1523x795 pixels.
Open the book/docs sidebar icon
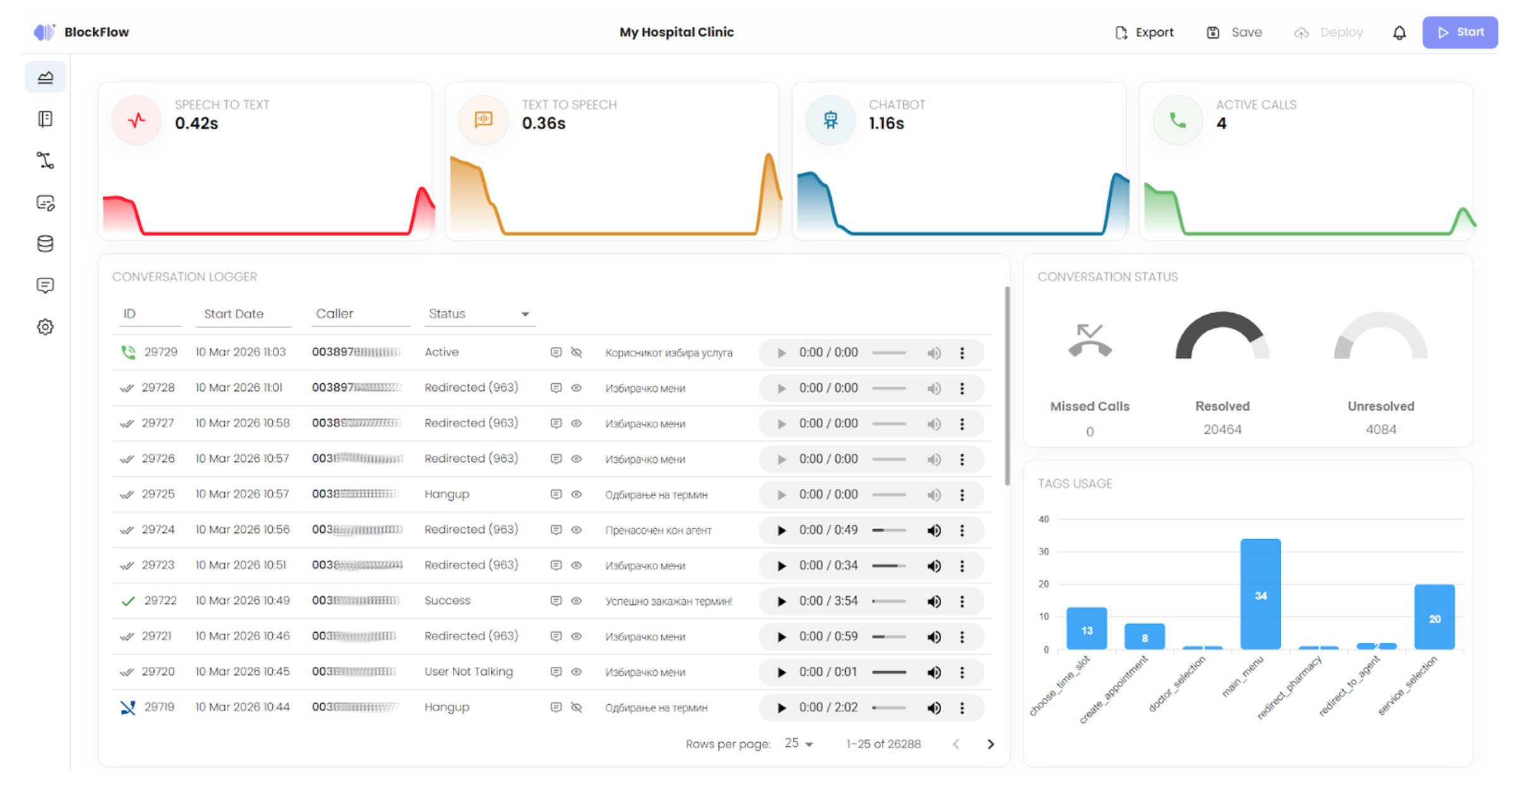coord(45,119)
